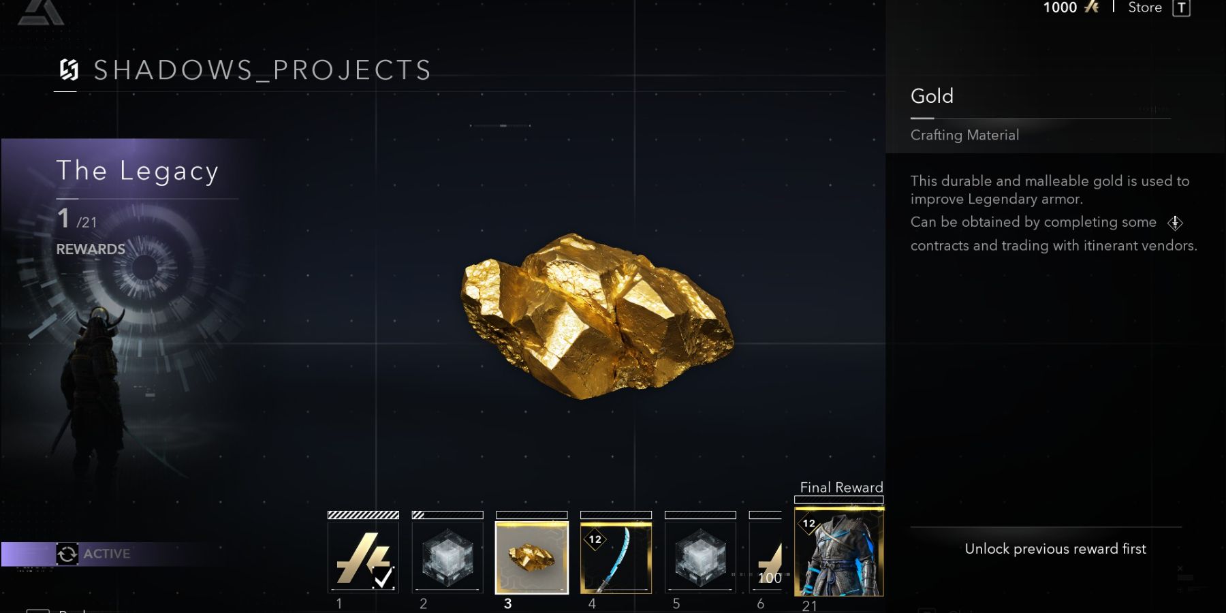Select the 100 Helix credits reward in slot 6
Image resolution: width=1226 pixels, height=613 pixels.
click(x=766, y=557)
